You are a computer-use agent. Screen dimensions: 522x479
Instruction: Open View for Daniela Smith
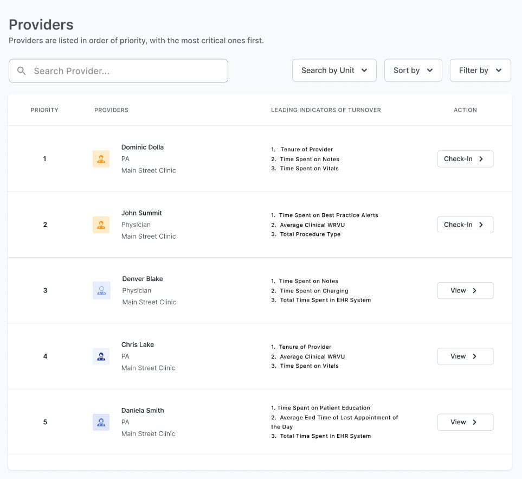465,422
